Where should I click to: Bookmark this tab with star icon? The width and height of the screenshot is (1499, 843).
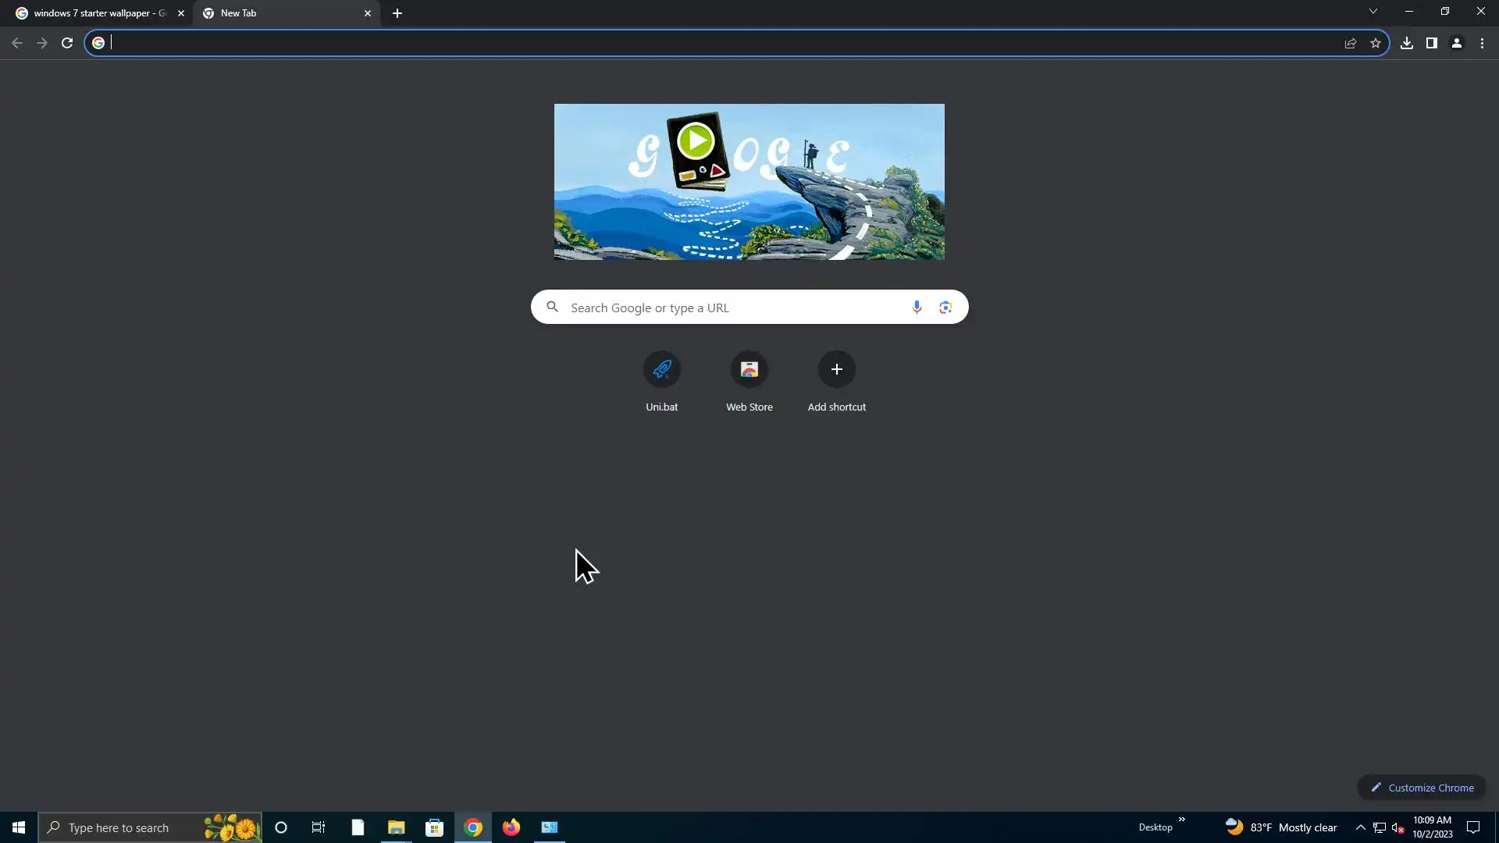click(1376, 44)
